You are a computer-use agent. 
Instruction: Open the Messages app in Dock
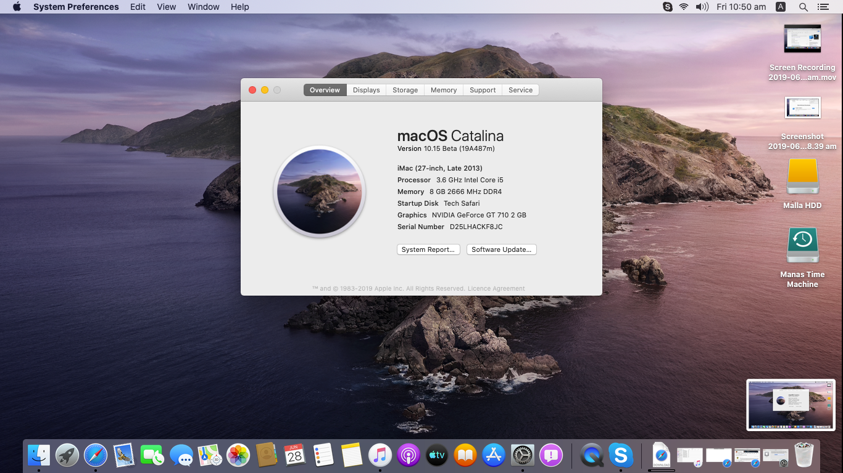pos(181,455)
